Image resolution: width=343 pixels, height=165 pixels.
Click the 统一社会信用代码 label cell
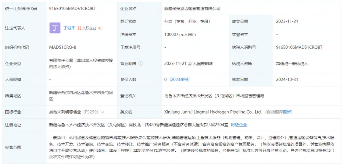click(x=24, y=9)
